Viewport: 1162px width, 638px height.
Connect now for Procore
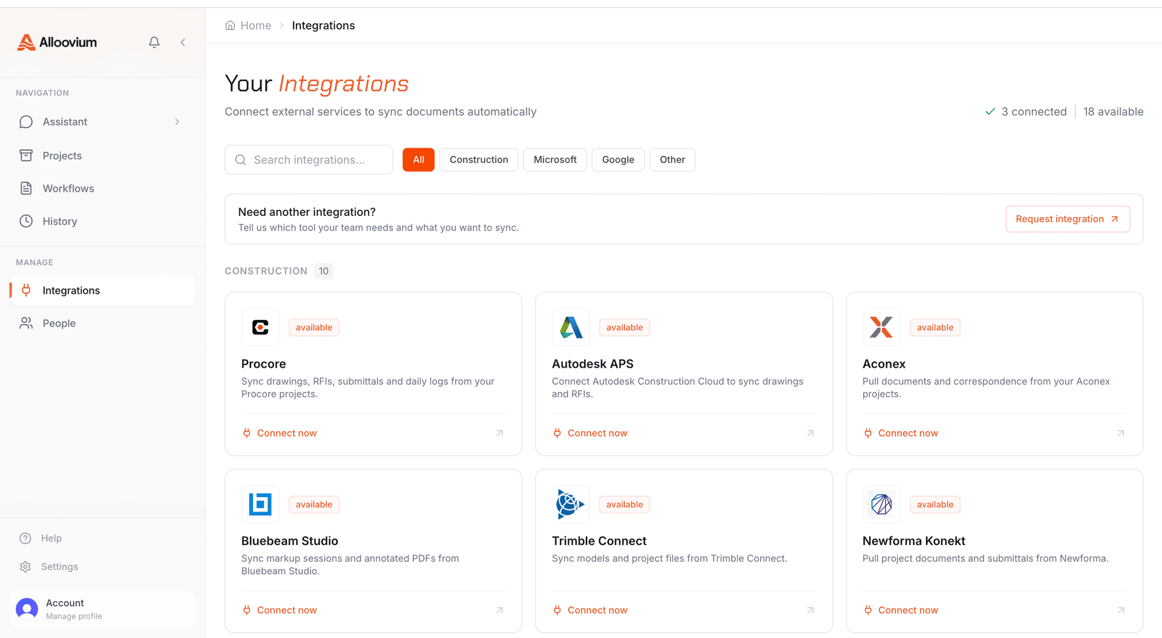(280, 433)
